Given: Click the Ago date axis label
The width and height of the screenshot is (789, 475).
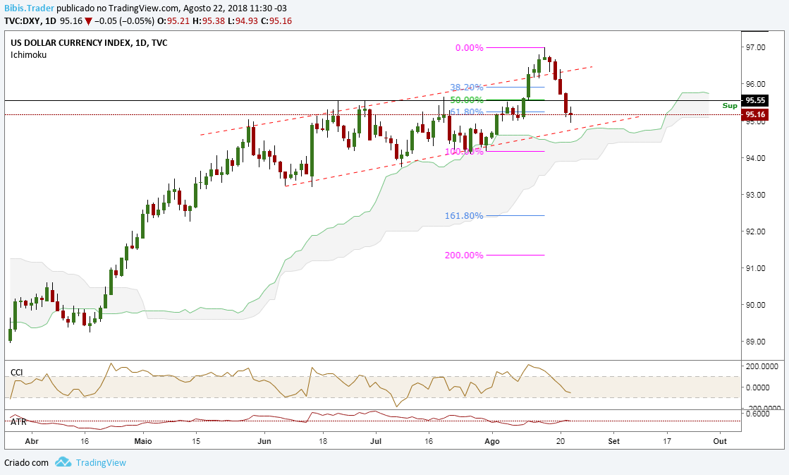Looking at the screenshot, I should tap(492, 441).
